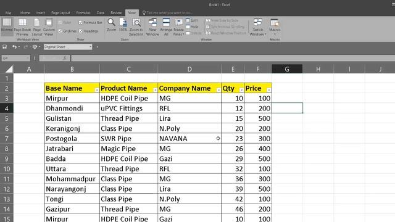Select the cell containing Dhanmondi

pos(72,109)
